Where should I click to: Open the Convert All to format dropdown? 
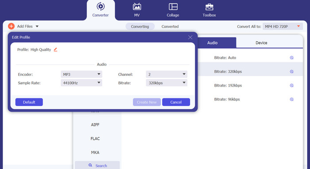pos(283,26)
